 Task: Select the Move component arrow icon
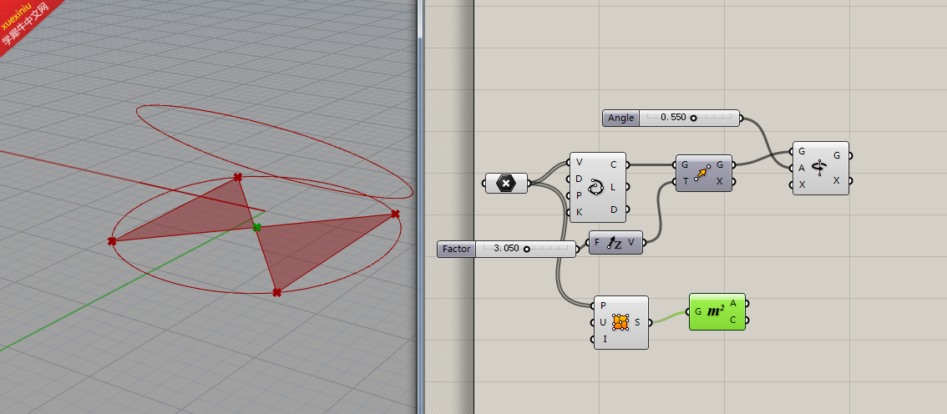click(701, 173)
